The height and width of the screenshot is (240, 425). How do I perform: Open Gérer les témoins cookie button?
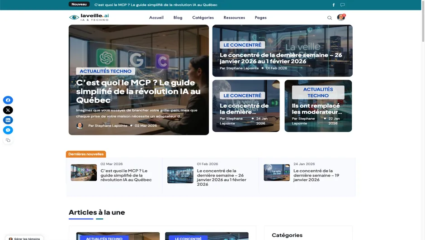point(24,238)
